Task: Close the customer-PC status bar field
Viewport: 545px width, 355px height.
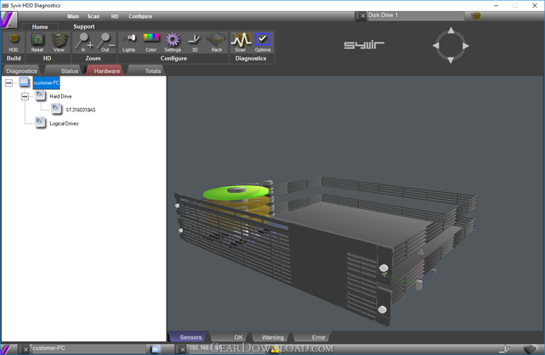Action: click(26, 349)
